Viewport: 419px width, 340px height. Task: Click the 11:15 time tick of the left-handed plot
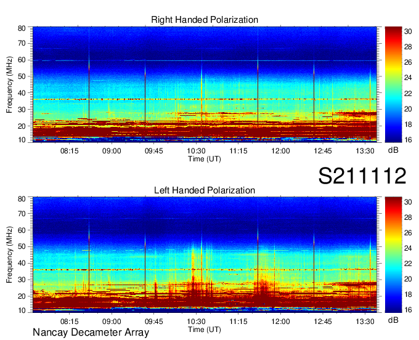click(x=238, y=322)
